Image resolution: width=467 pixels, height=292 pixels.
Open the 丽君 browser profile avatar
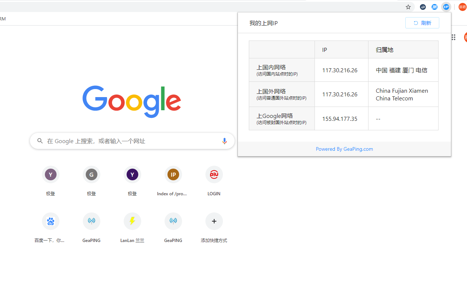pyautogui.click(x=462, y=7)
